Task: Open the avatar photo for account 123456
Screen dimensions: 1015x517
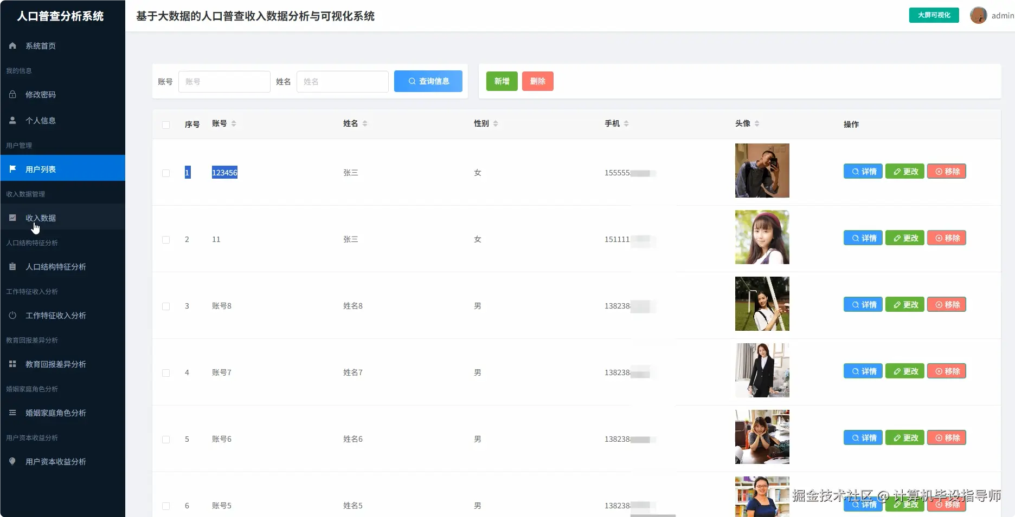Action: point(762,171)
